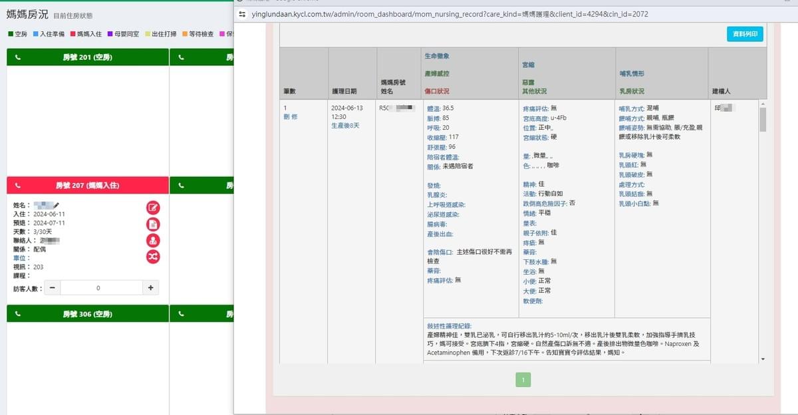This screenshot has height=415, width=798.
Task: Select page 1 in the pagination
Action: tap(523, 380)
